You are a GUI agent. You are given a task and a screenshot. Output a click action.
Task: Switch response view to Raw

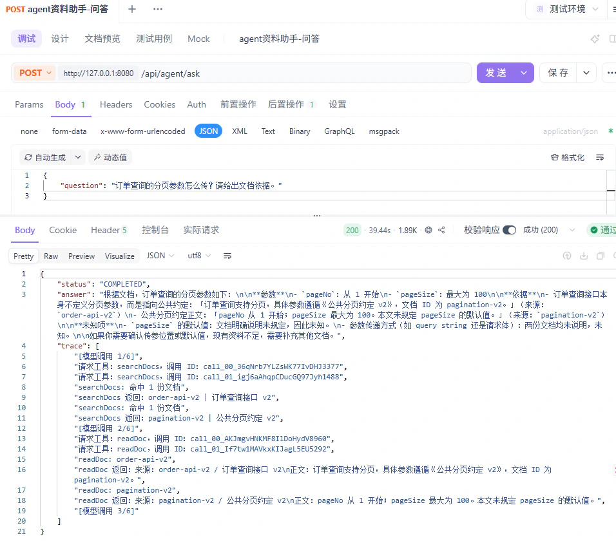51,256
